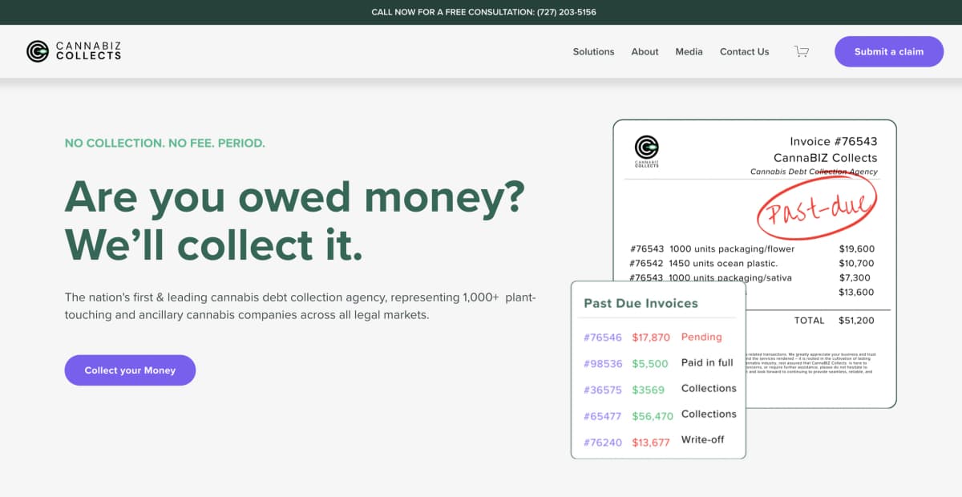962x497 pixels.
Task: Go to the About page
Action: point(645,51)
